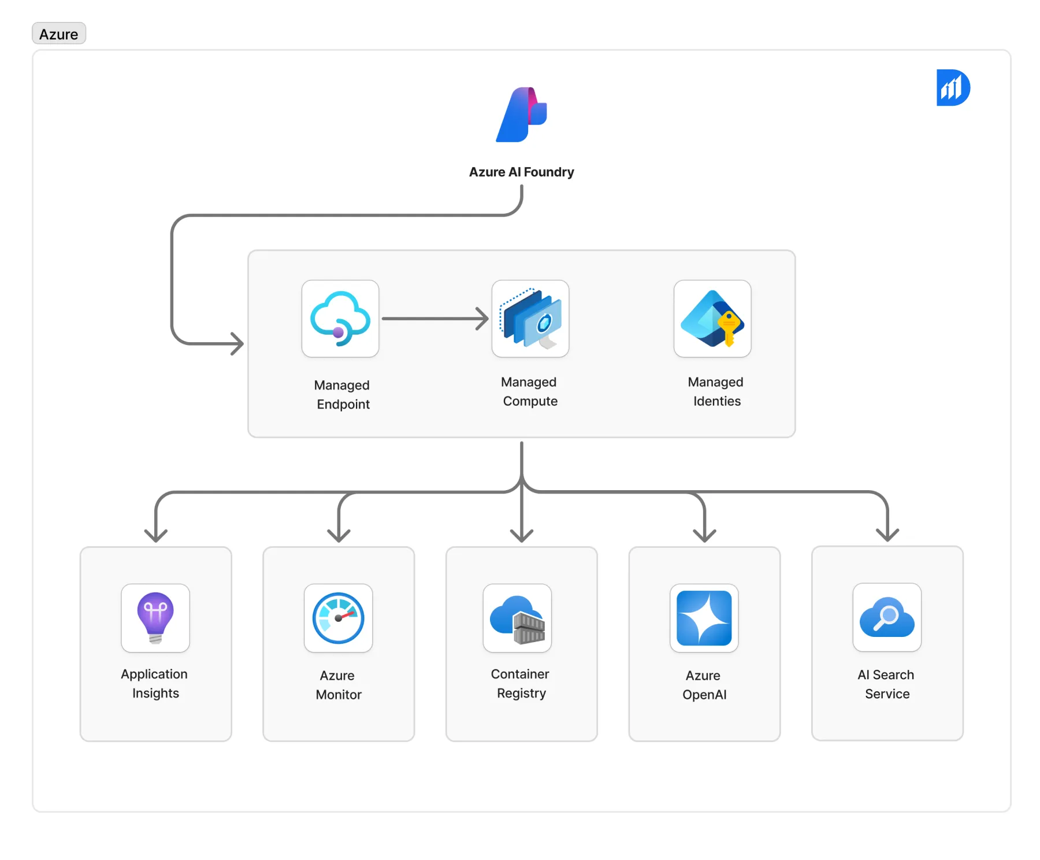Click the 'Azure OpenAI' label
This screenshot has width=1040, height=860.
tap(704, 685)
